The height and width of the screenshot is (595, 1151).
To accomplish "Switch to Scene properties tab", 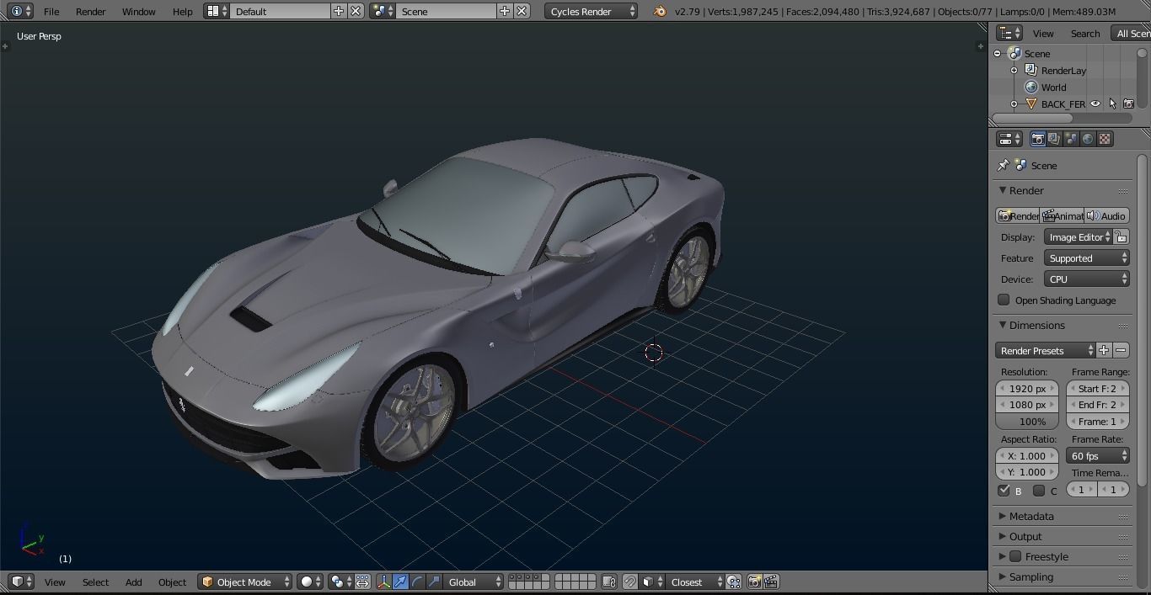I will coord(1071,139).
